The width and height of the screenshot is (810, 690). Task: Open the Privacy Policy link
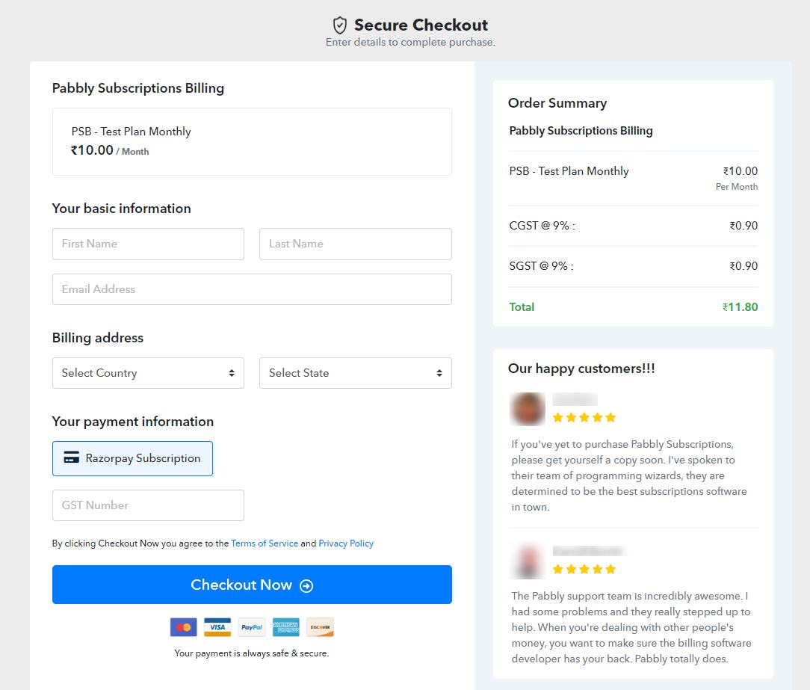[x=345, y=543]
